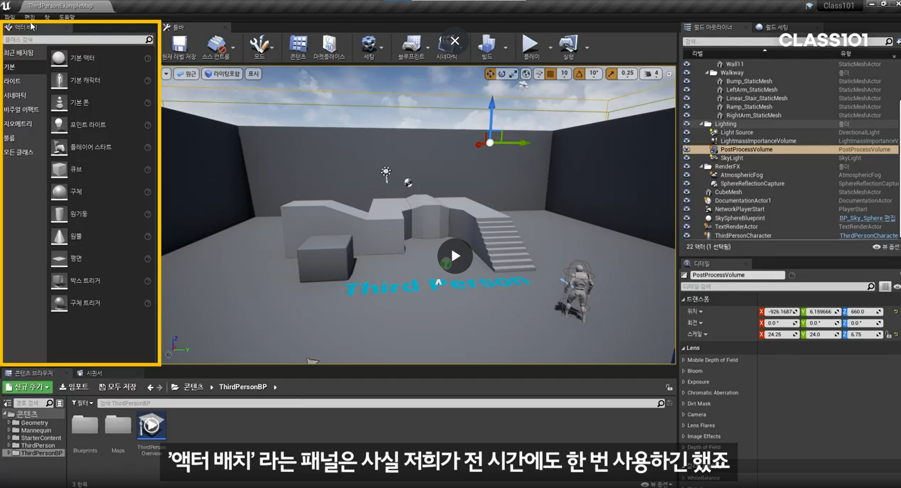Image resolution: width=901 pixels, height=488 pixels.
Task: Click Scale Z value field 6.75
Action: coord(865,334)
